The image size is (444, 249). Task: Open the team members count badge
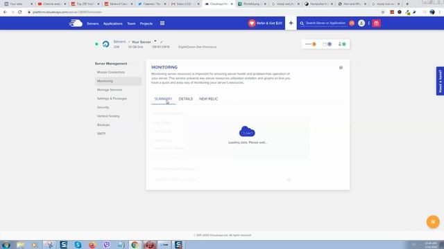[342, 44]
